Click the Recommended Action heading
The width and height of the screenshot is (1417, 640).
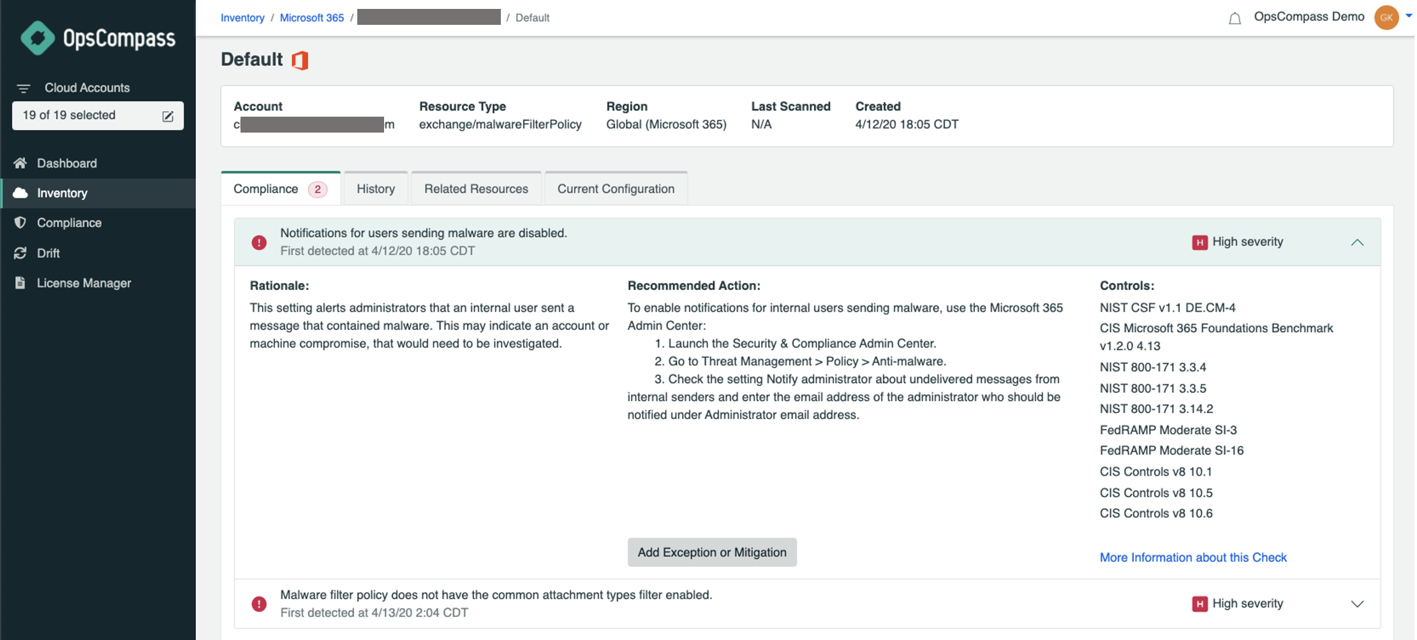coord(694,286)
